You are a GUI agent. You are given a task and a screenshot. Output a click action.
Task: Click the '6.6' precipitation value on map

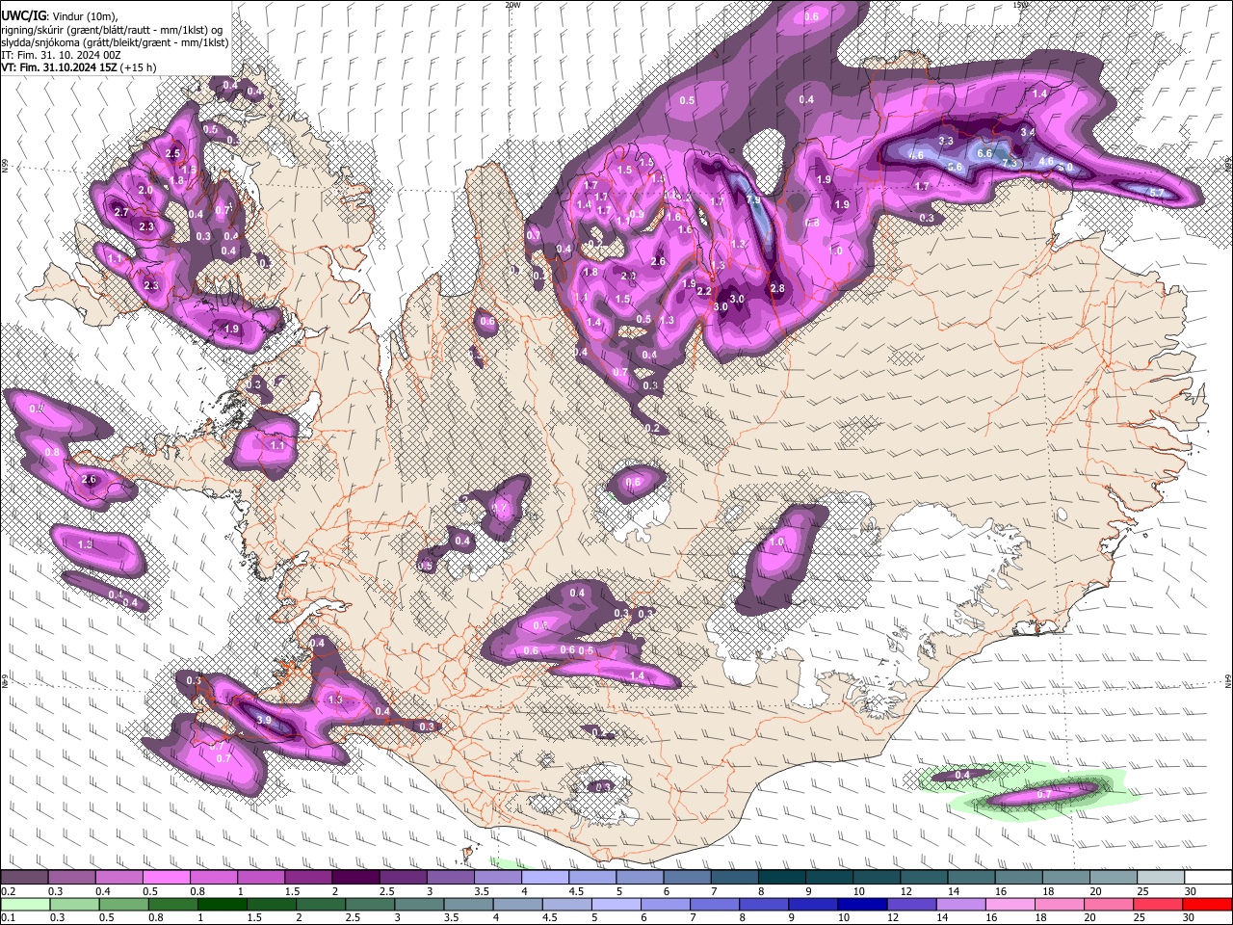[x=984, y=153]
